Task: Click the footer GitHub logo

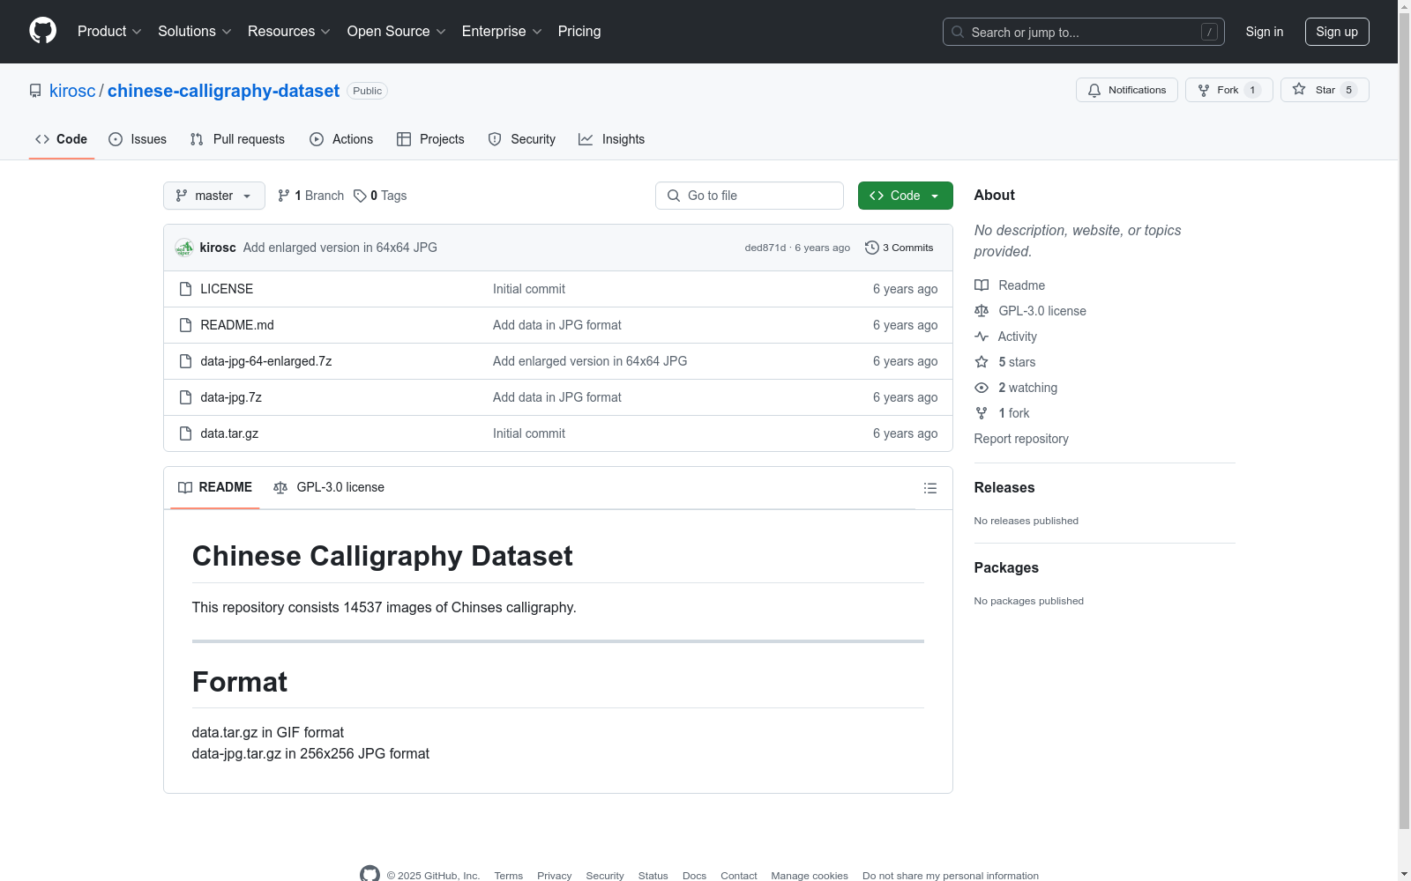Action: tap(370, 874)
